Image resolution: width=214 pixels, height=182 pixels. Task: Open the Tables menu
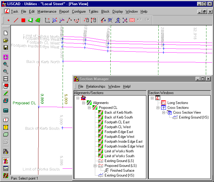[93, 11]
